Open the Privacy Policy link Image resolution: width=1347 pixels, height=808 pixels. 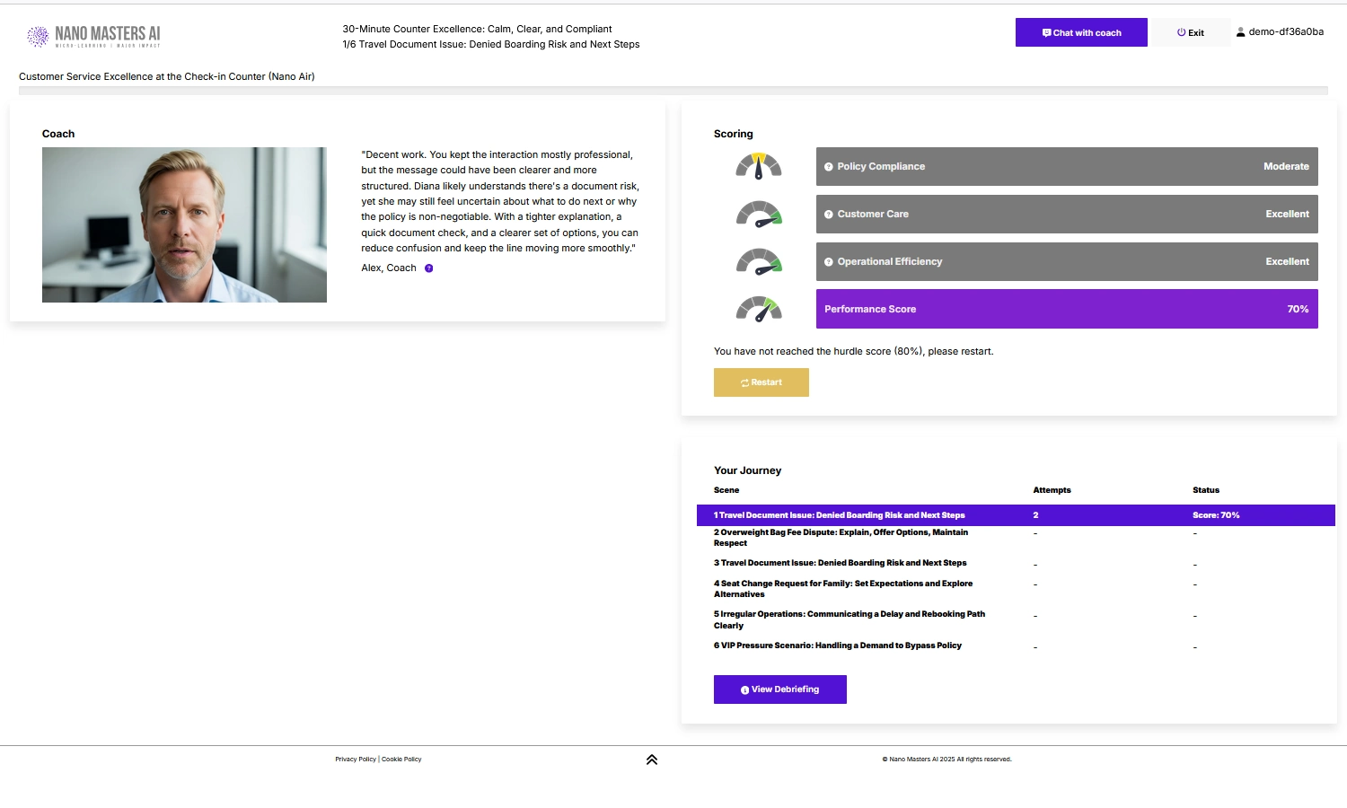356,759
